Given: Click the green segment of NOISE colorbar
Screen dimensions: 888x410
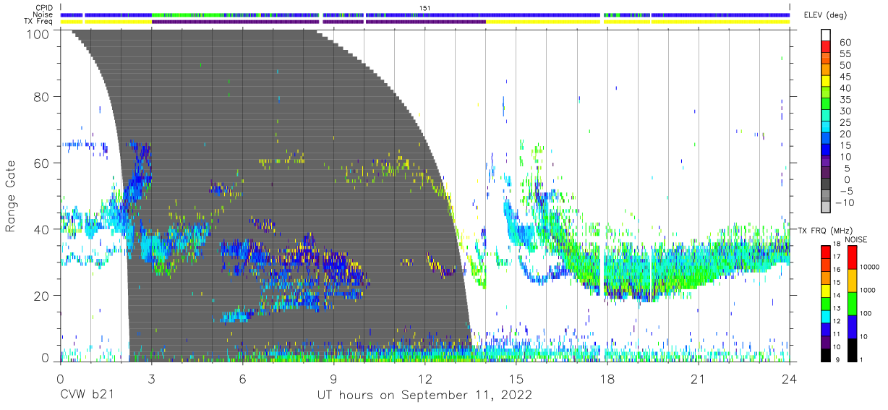Looking at the screenshot, I should click(851, 303).
